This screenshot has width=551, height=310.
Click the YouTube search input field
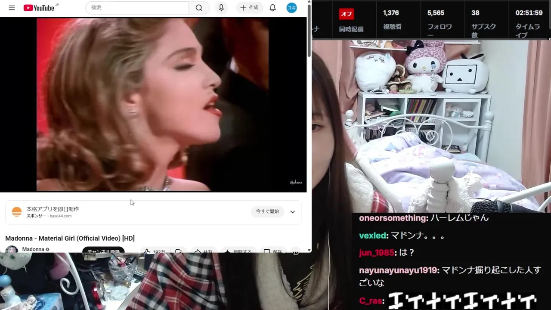click(137, 8)
